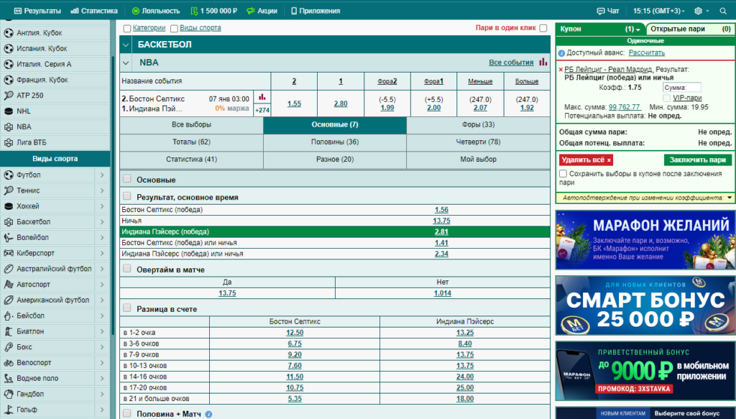Open NBA statistics chart icon near Все события
This screenshot has width=736, height=419.
click(543, 62)
